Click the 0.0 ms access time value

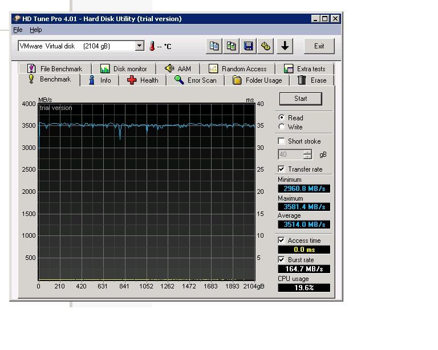[x=304, y=250]
